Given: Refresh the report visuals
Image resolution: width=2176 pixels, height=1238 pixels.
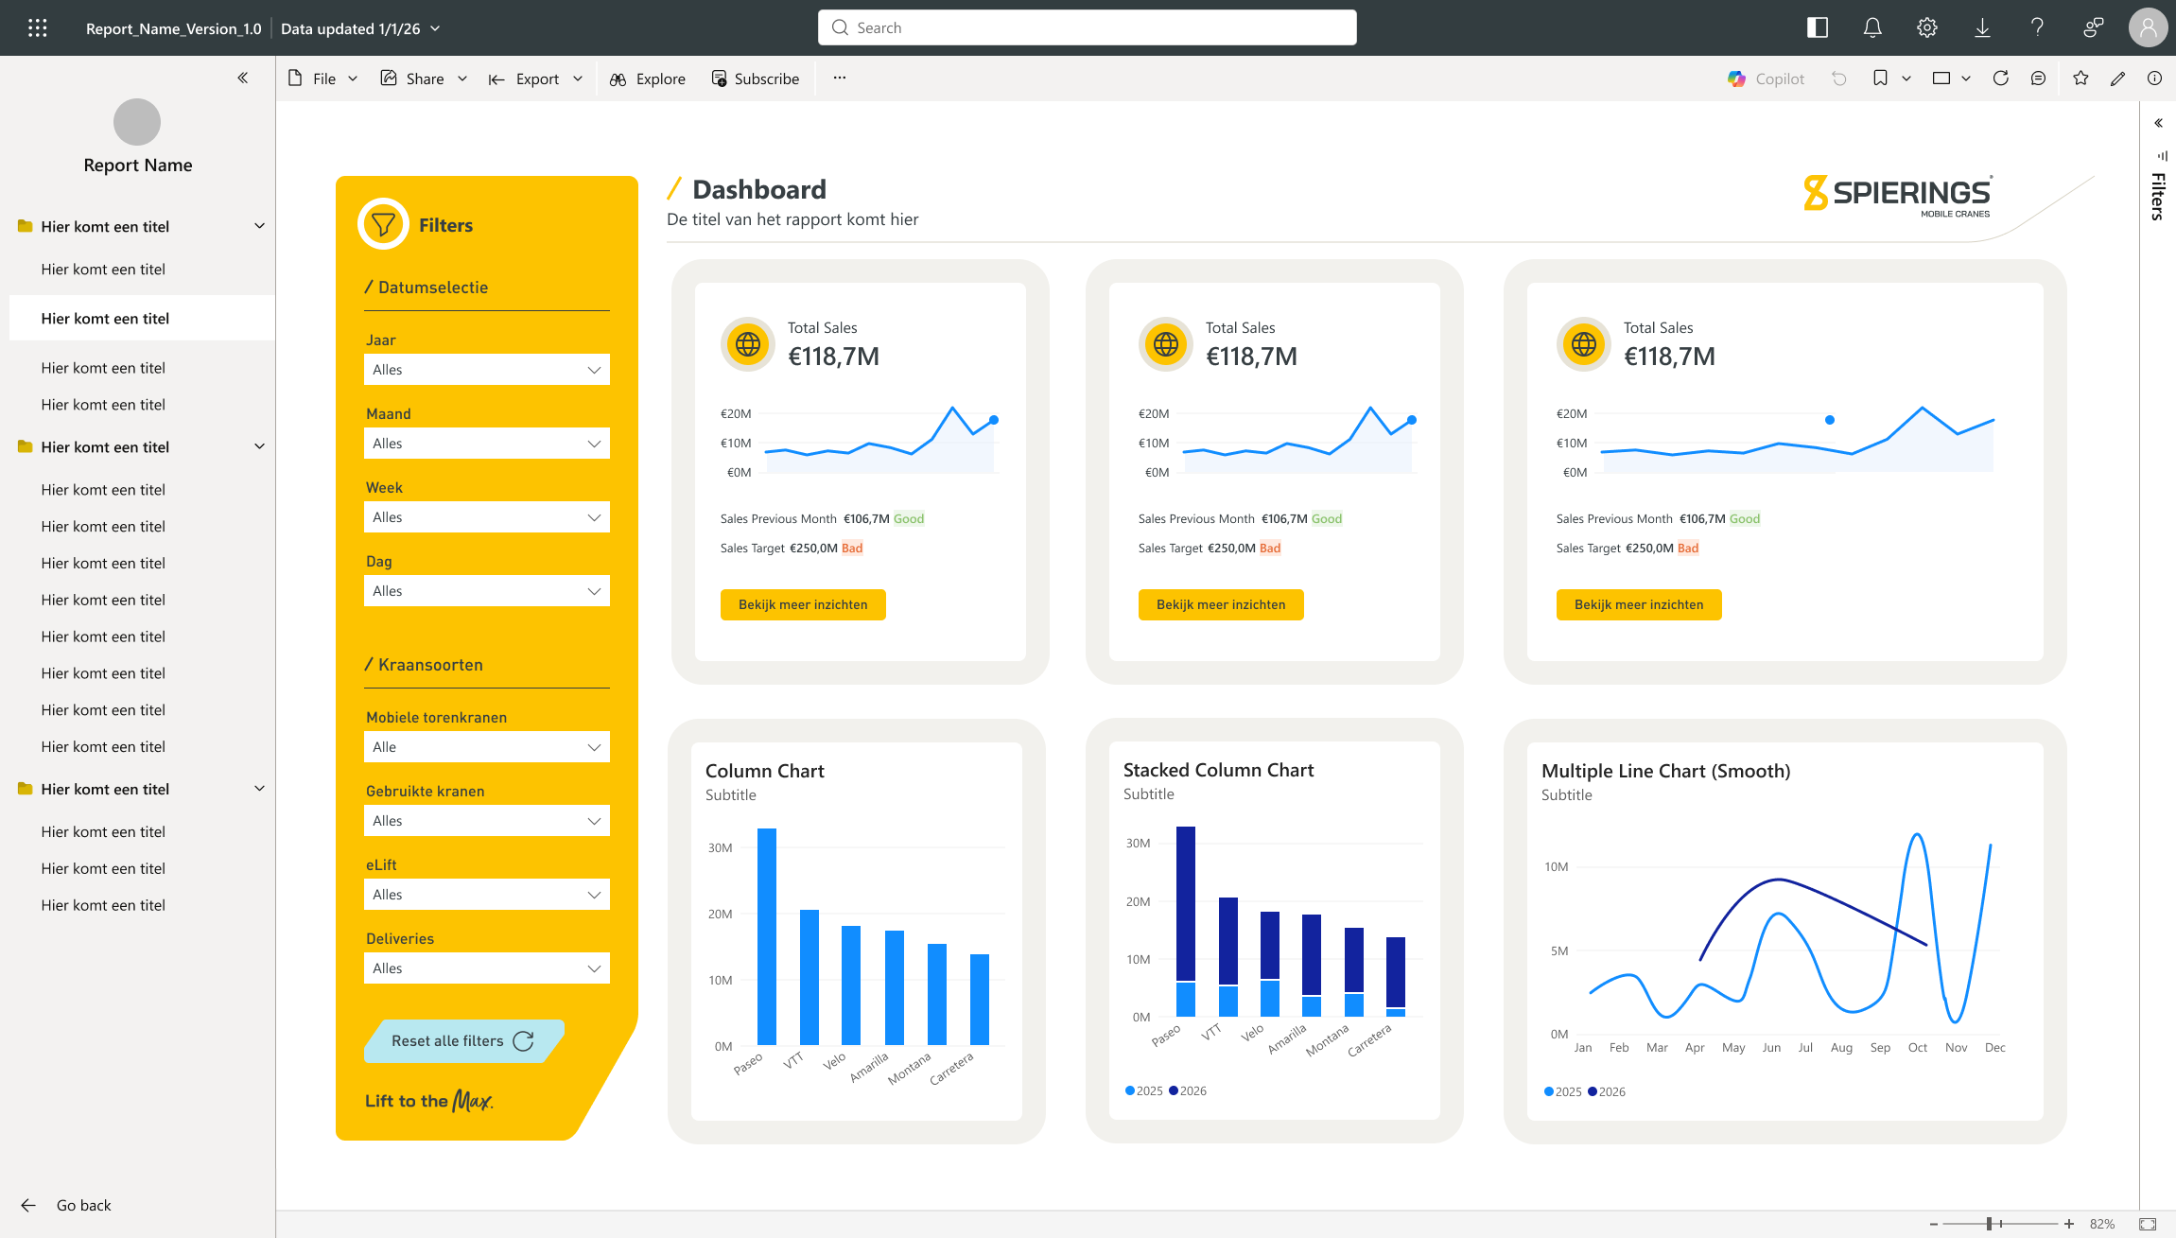Looking at the screenshot, I should [x=2001, y=78].
